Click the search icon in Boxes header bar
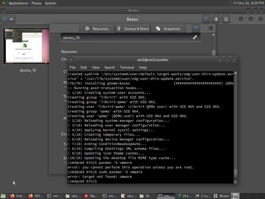265x199 pixels. click(x=206, y=19)
